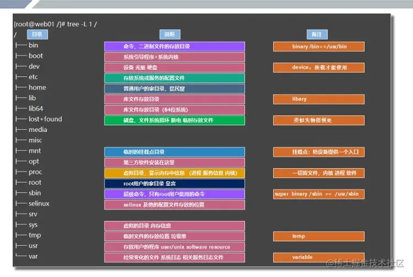
Task: Click the root "/" beside the 目录 label
Action: pos(15,35)
